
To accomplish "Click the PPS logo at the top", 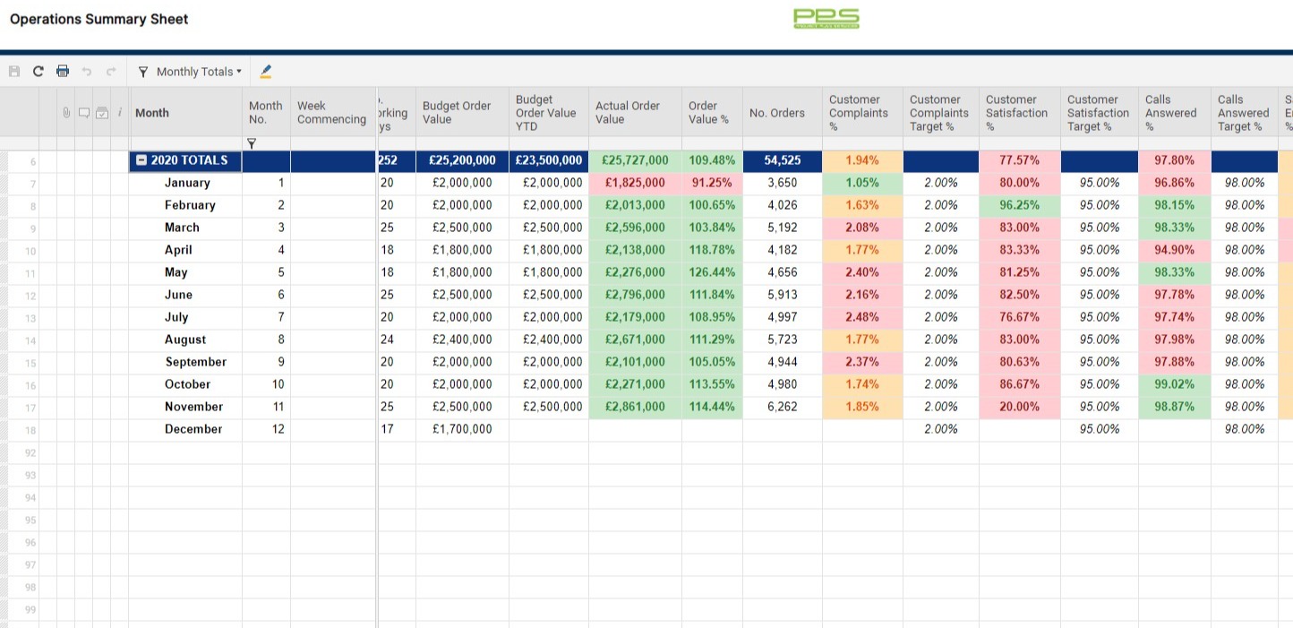I will 826,19.
